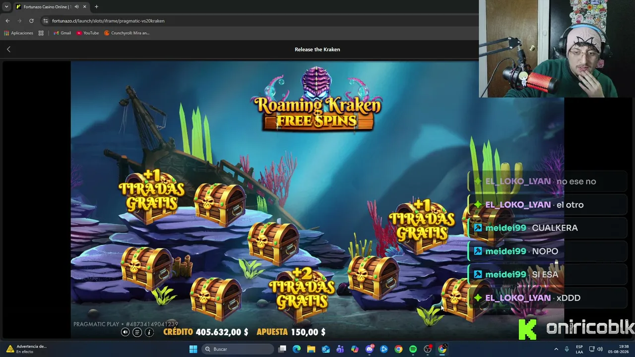Image resolution: width=635 pixels, height=357 pixels.
Task: Mute the Fortunazo Casino tab audio
Action: (x=76, y=7)
